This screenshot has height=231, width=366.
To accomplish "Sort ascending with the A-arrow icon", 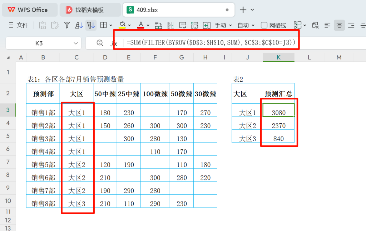I will coord(79,25).
